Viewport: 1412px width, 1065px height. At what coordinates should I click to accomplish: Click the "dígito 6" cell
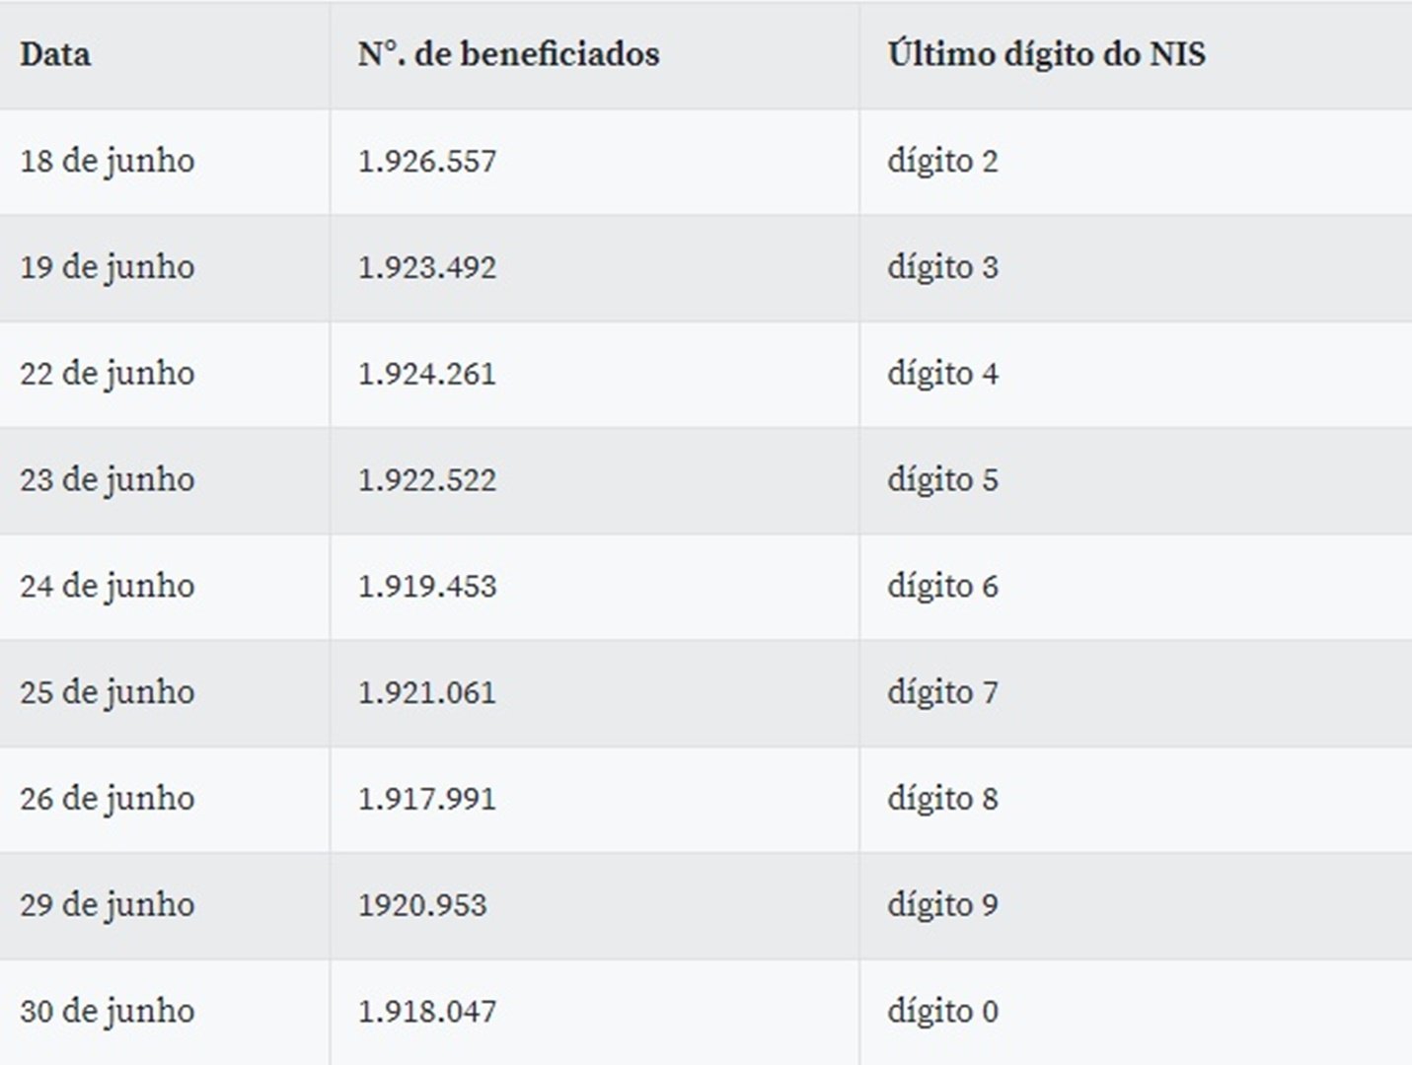click(942, 587)
